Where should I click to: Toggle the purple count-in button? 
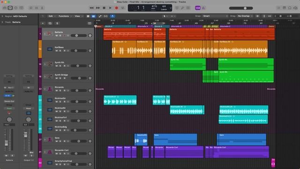click(x=198, y=8)
